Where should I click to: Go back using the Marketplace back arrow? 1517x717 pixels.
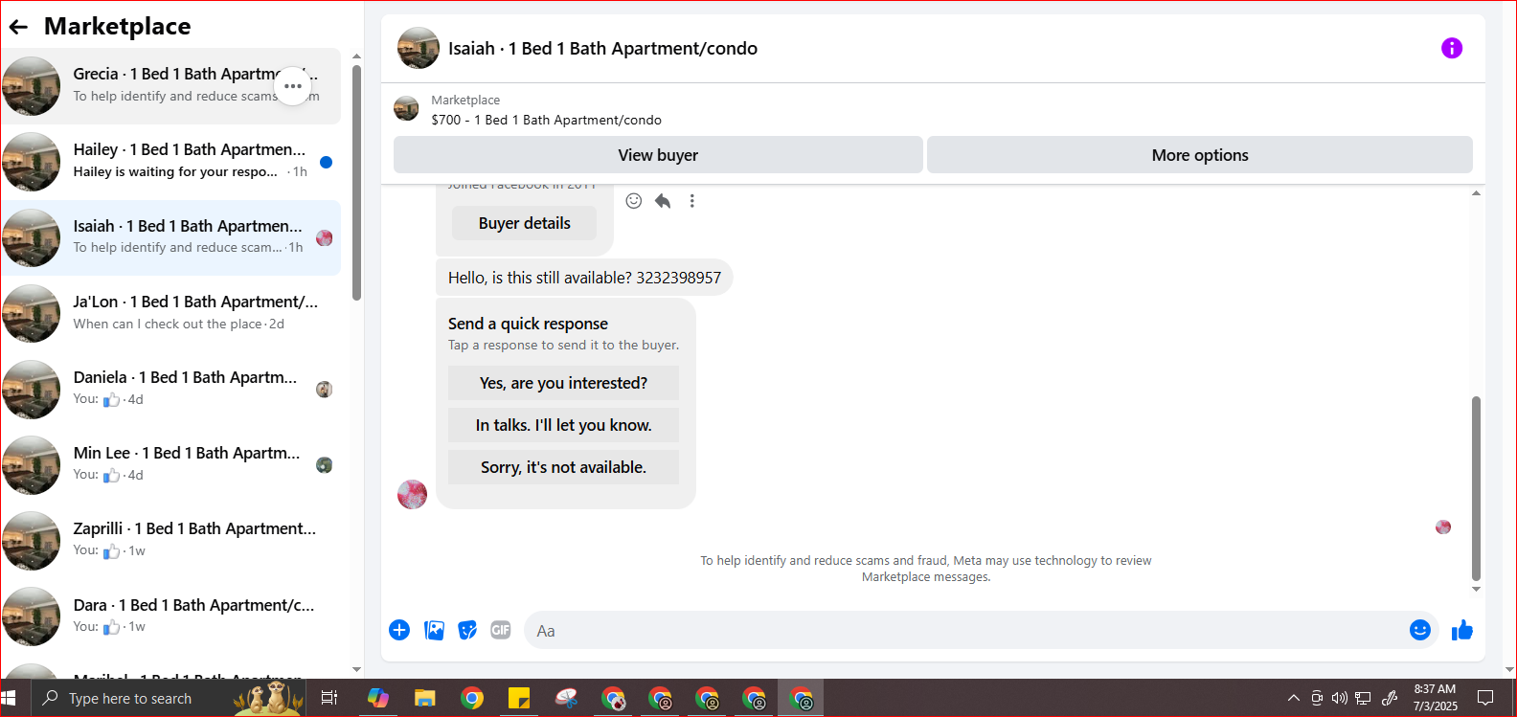pos(18,27)
